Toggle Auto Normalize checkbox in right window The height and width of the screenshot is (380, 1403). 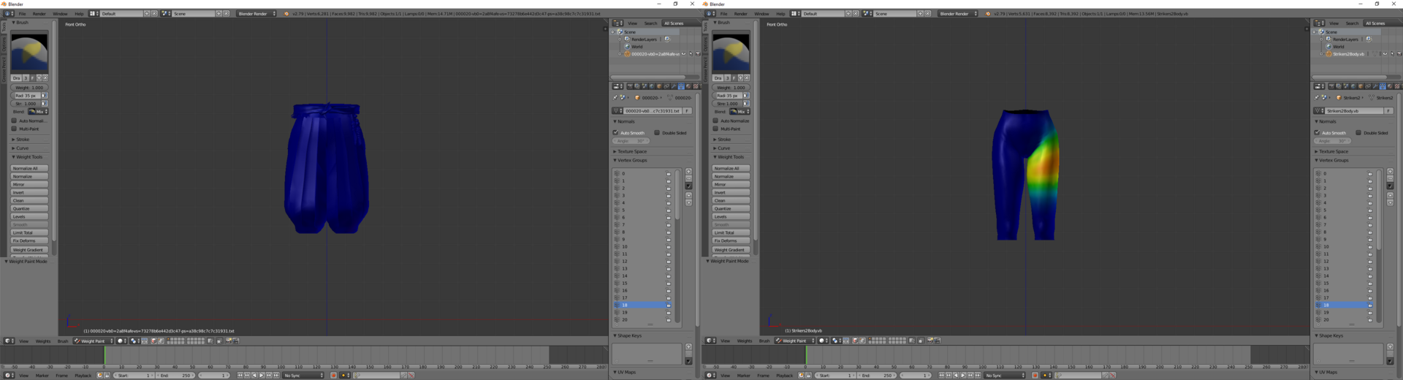(x=715, y=121)
